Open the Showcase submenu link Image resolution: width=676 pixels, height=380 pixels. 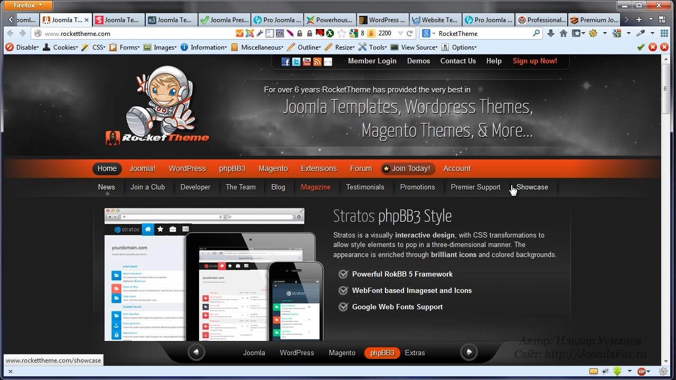point(532,187)
